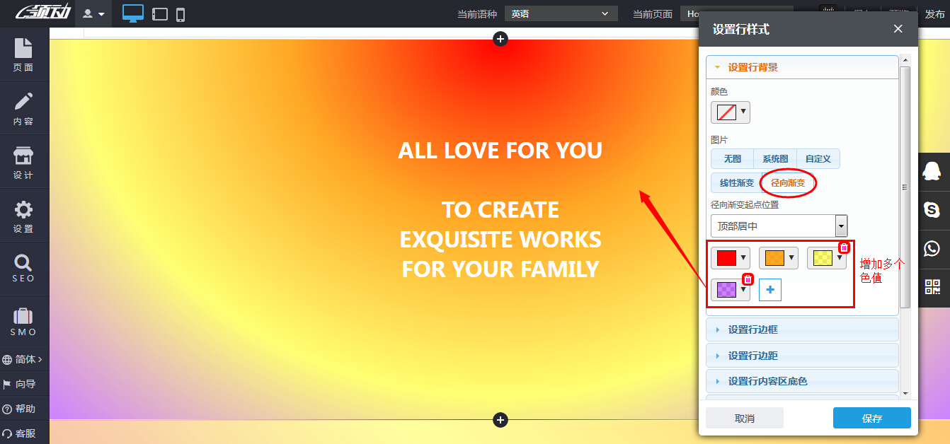Switch to mobile phone preview icon
Screen dimensions: 950x444
point(181,14)
